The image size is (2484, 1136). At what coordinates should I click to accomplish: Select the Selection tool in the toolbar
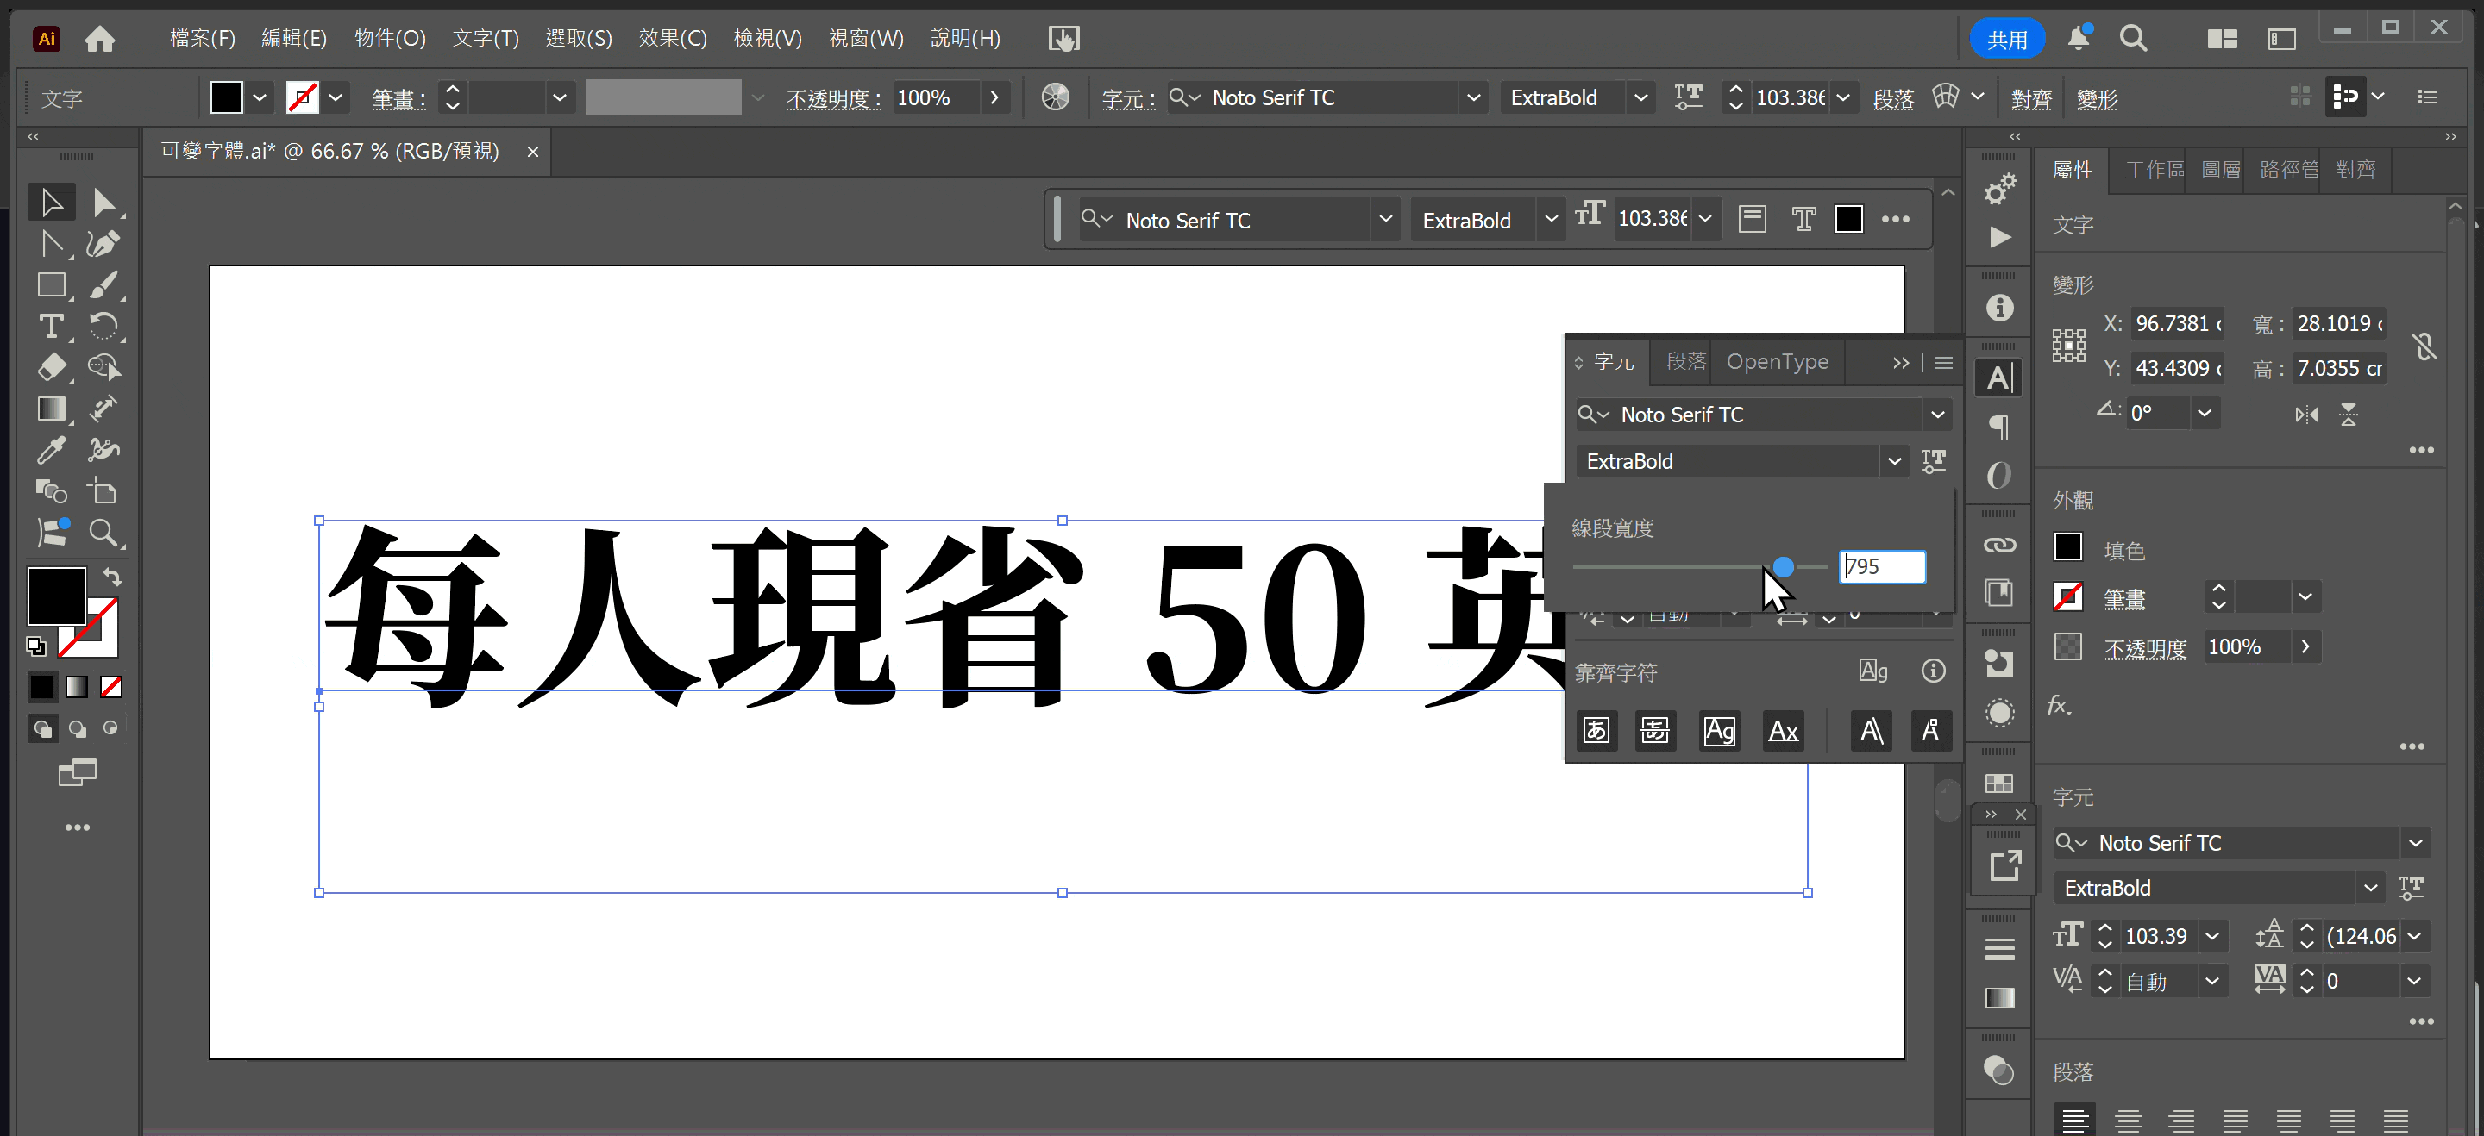point(51,202)
